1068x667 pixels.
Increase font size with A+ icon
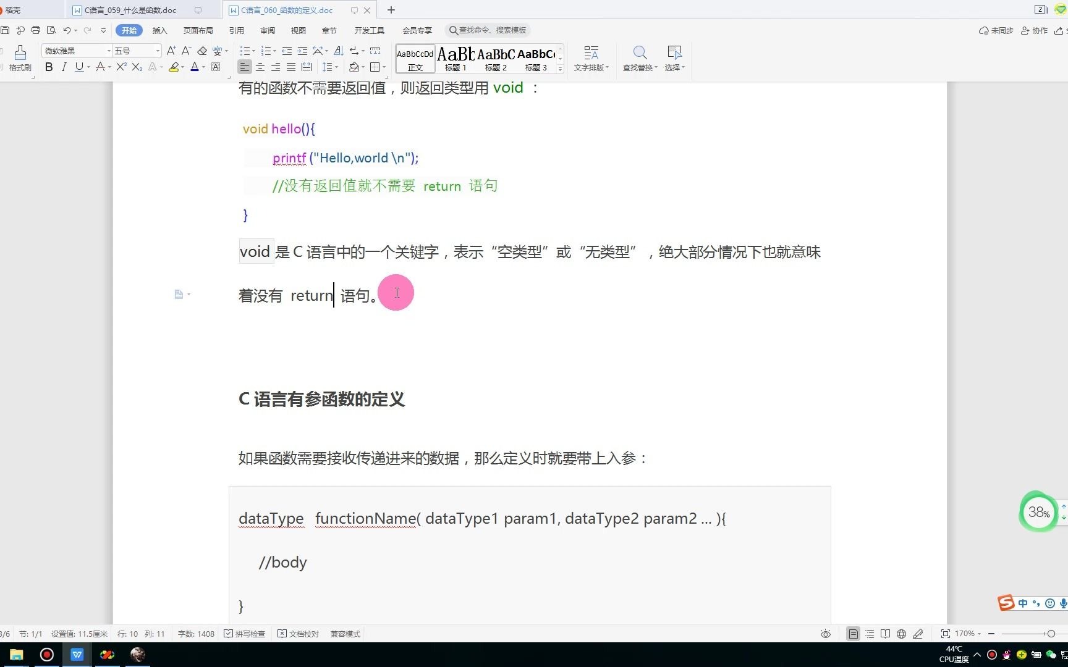click(171, 51)
